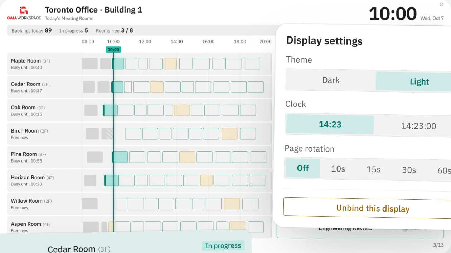Click the Bookings today 89 stat
This screenshot has height=253, width=451.
coord(31,30)
